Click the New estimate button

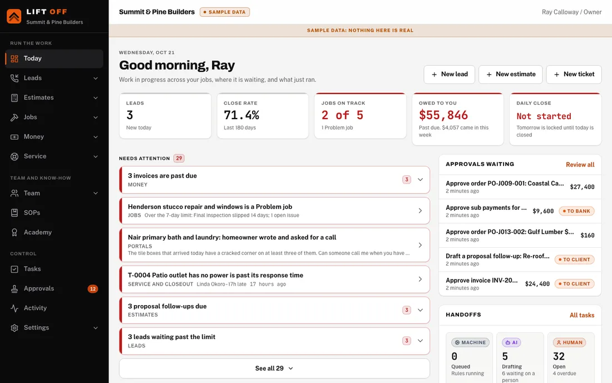coord(511,74)
